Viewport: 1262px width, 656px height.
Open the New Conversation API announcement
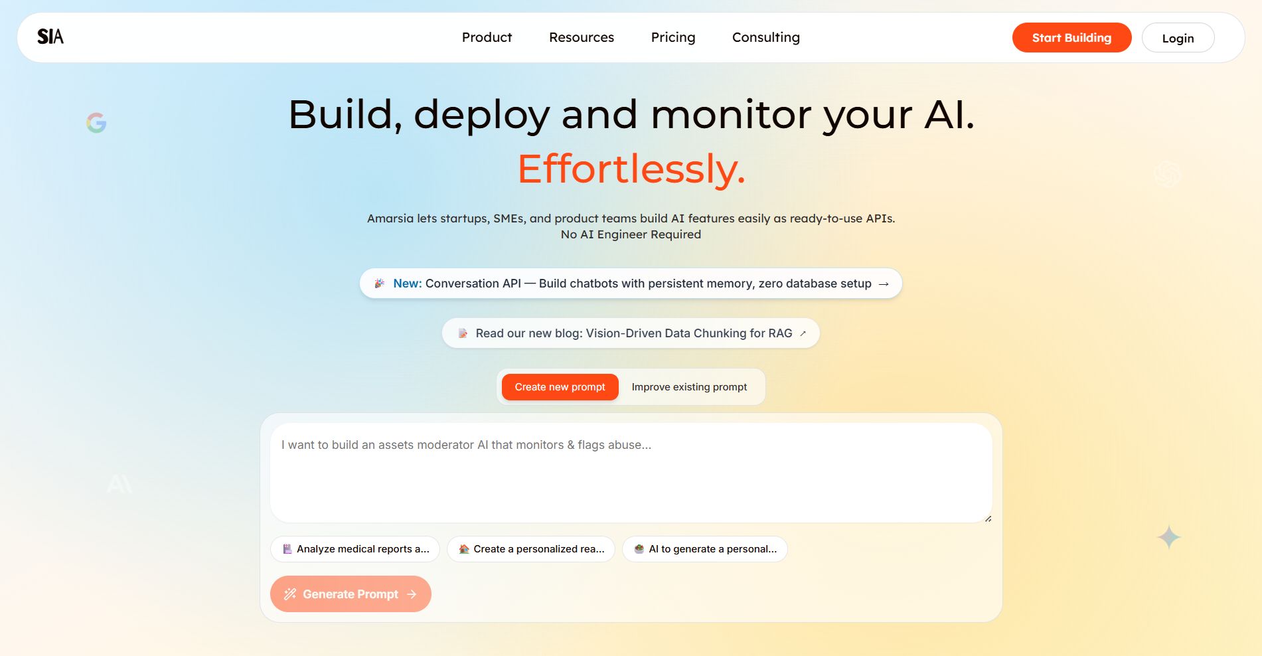pyautogui.click(x=631, y=284)
